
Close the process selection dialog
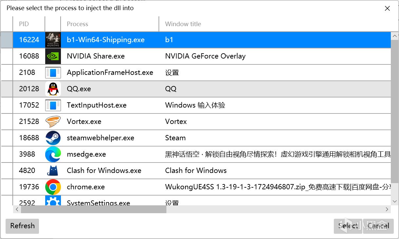(387, 9)
